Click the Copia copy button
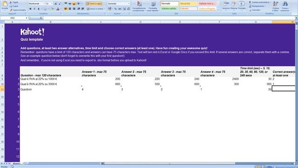 [x=14, y=6]
